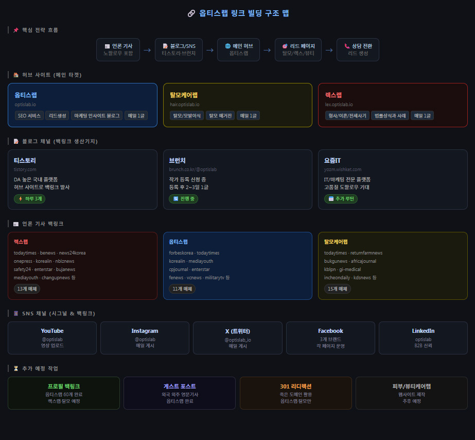The width and height of the screenshot is (475, 440).
Task: Open the optislab.io link
Action: coord(25,105)
